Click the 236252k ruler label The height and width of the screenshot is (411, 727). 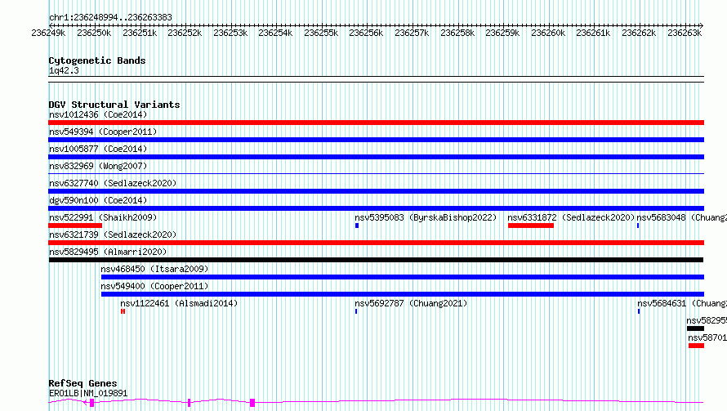pos(185,34)
